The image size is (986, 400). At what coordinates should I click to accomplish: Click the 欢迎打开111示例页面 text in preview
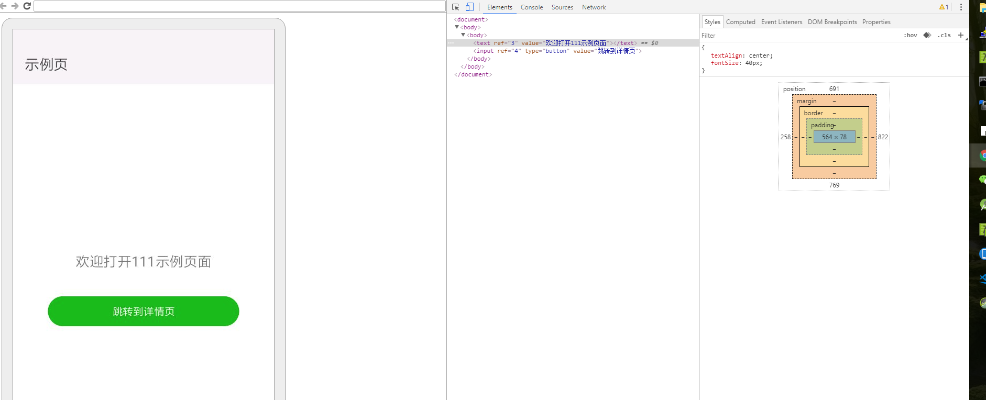pos(144,261)
